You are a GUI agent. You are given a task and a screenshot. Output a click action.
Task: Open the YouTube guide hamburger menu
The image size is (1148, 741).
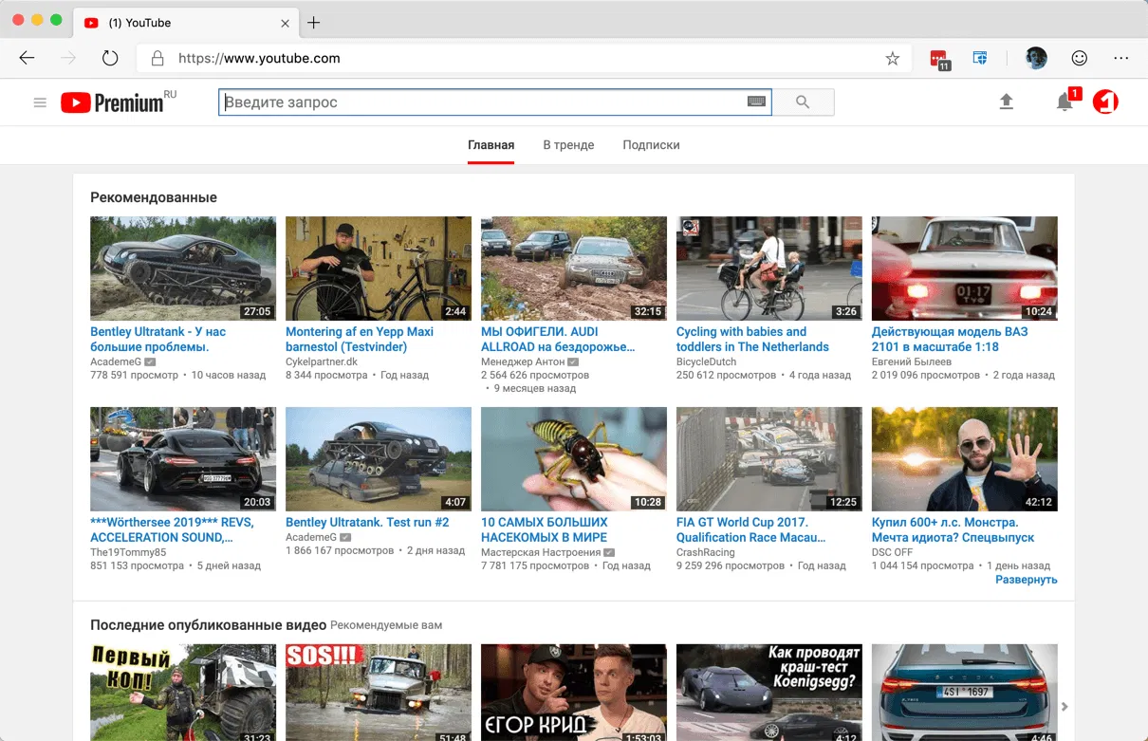40,102
